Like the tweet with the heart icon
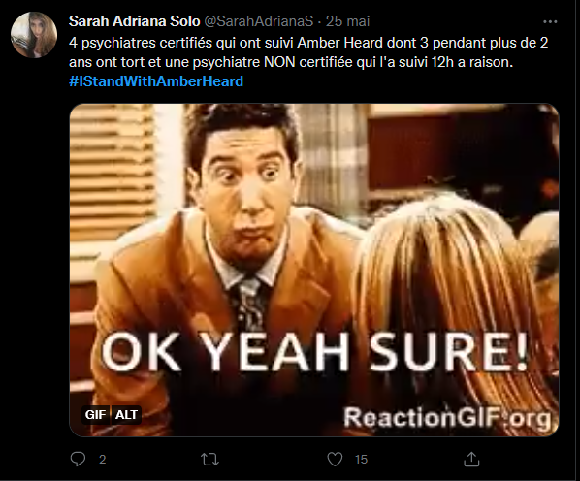This screenshot has height=481, width=580. coord(335,459)
